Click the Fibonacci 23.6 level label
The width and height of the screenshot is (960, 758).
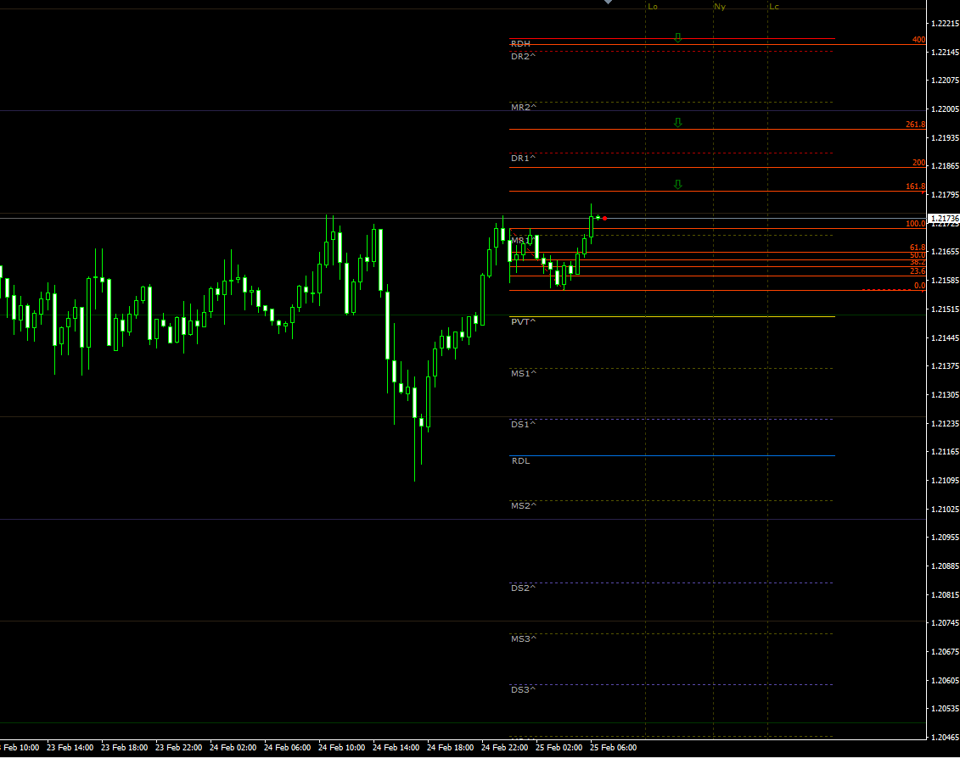point(918,271)
